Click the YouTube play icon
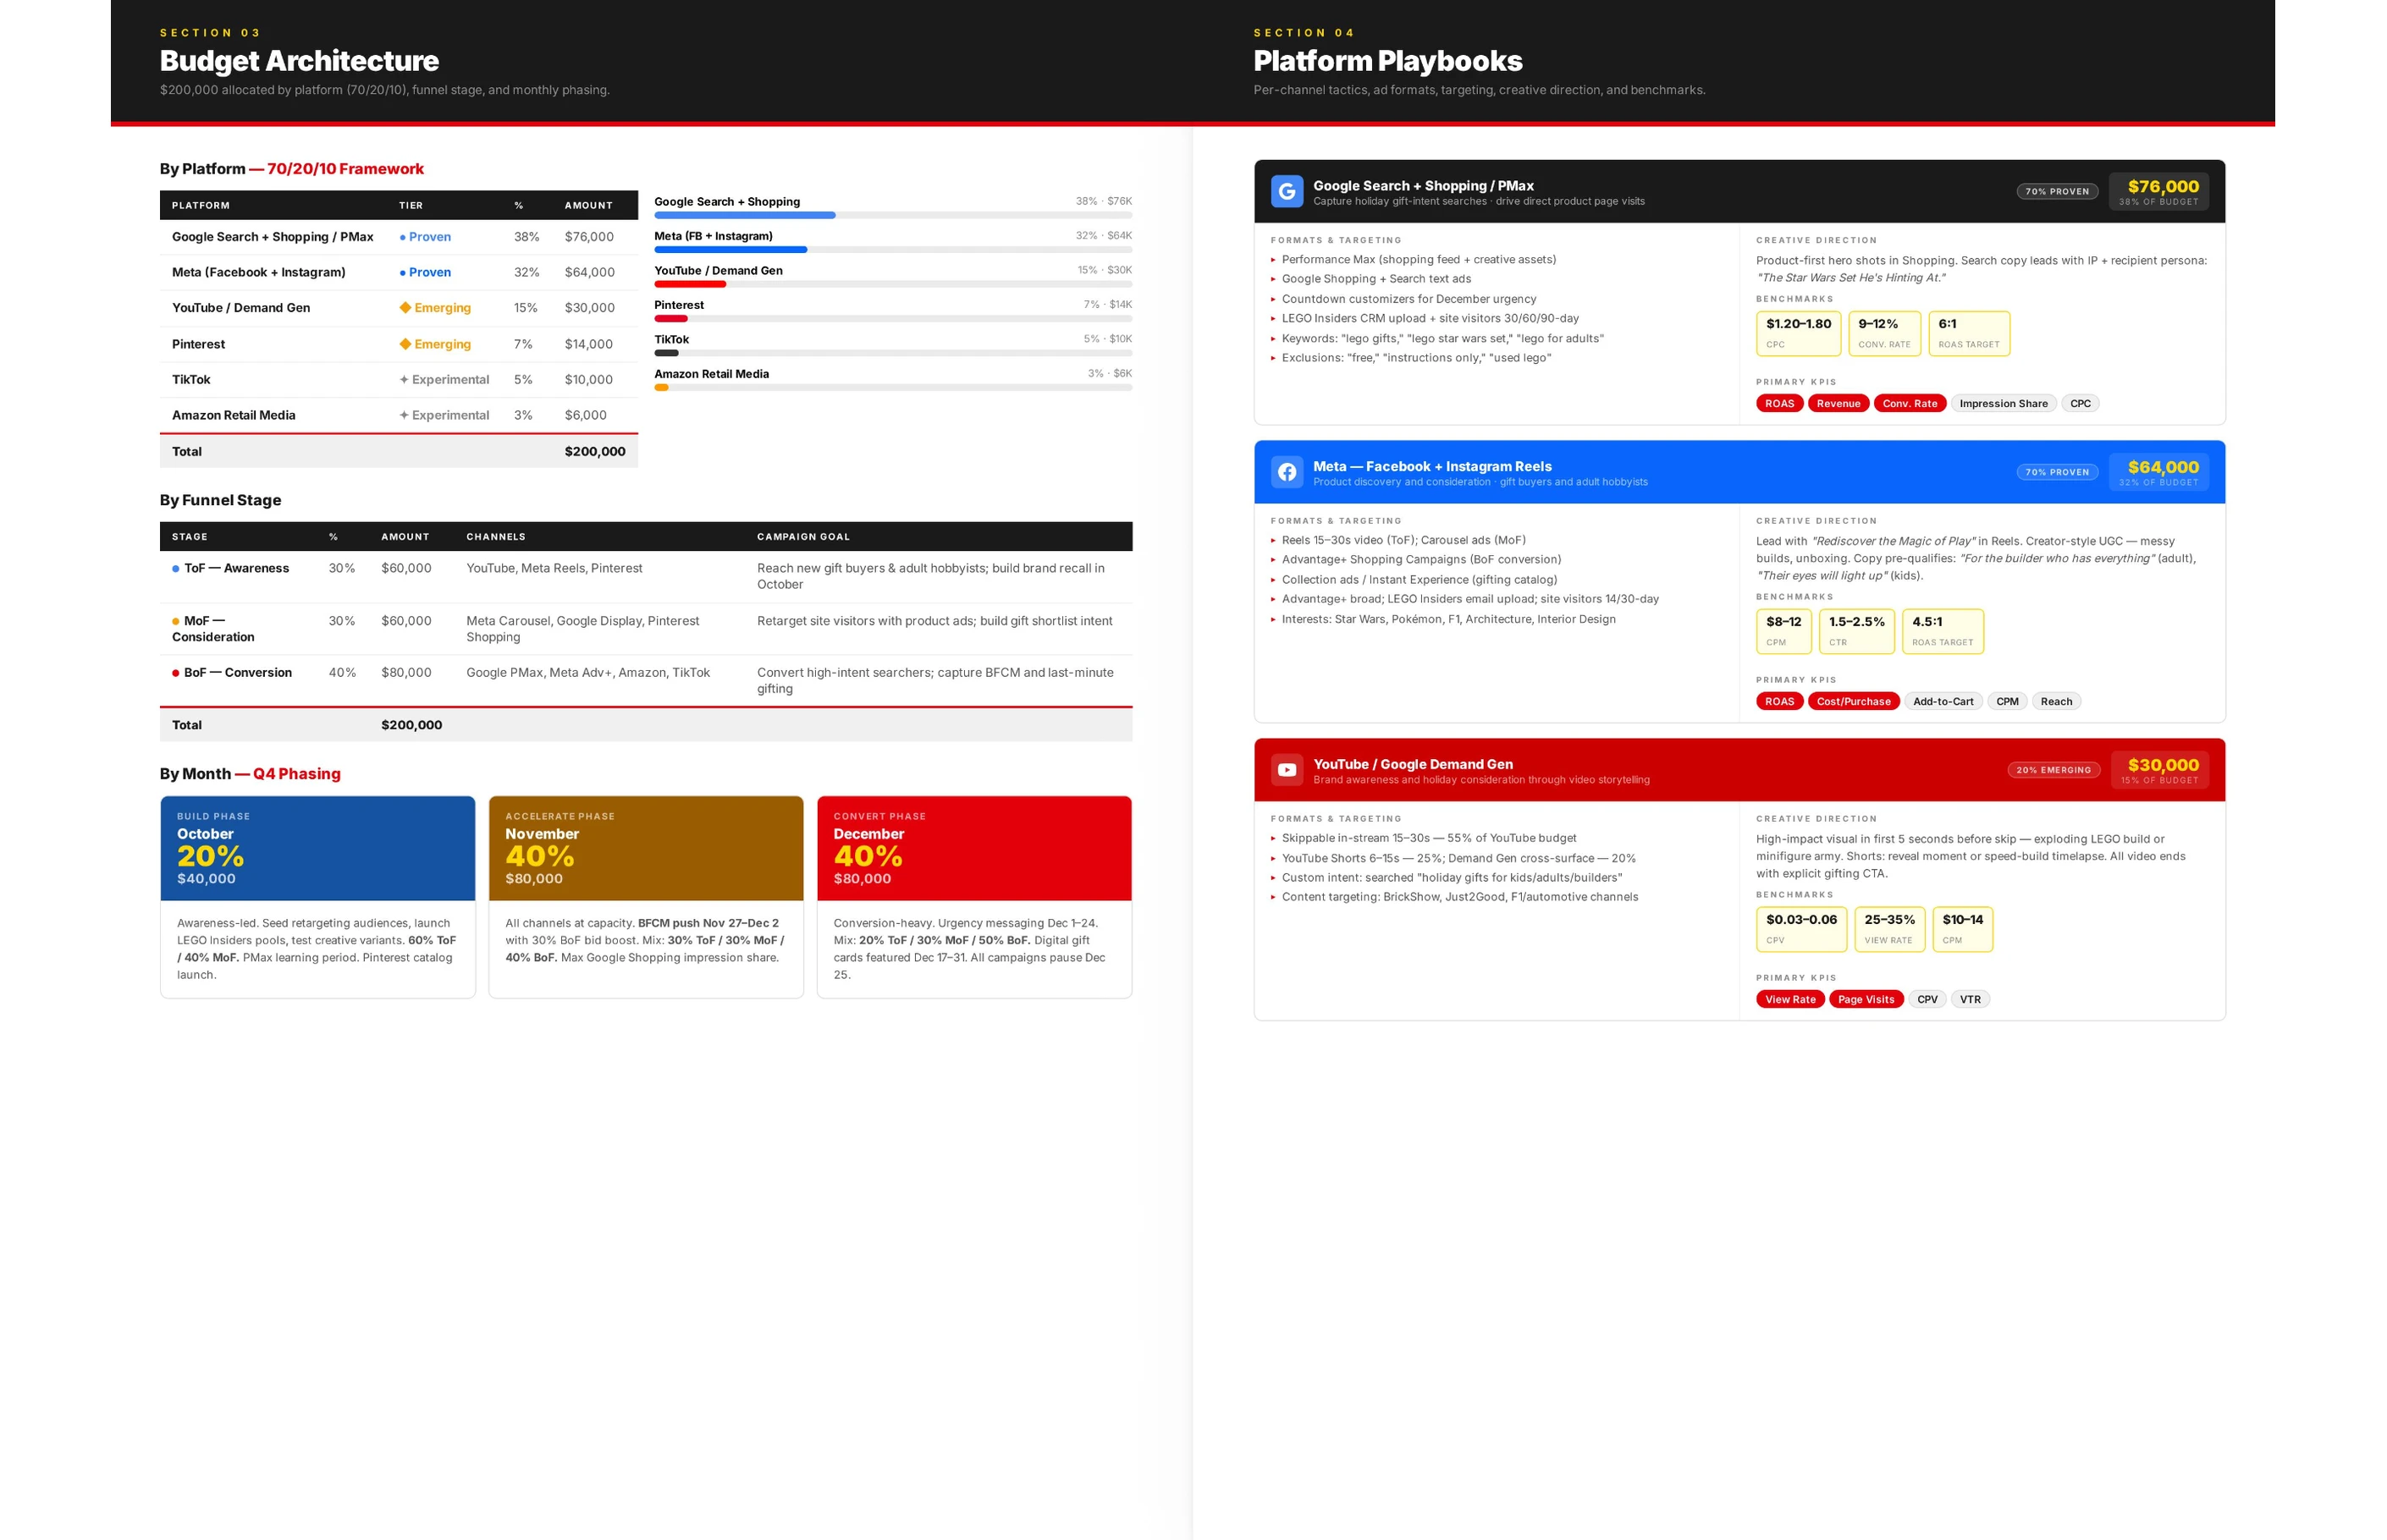 1287,770
